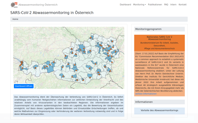Screen dimensions: 198x123
Task: Open the FAQ nav item
Action: 166,5
